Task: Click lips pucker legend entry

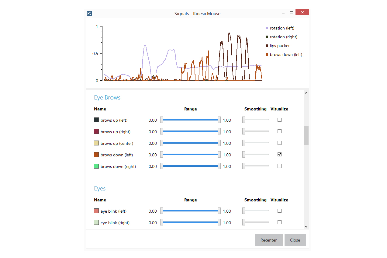Action: [x=278, y=46]
